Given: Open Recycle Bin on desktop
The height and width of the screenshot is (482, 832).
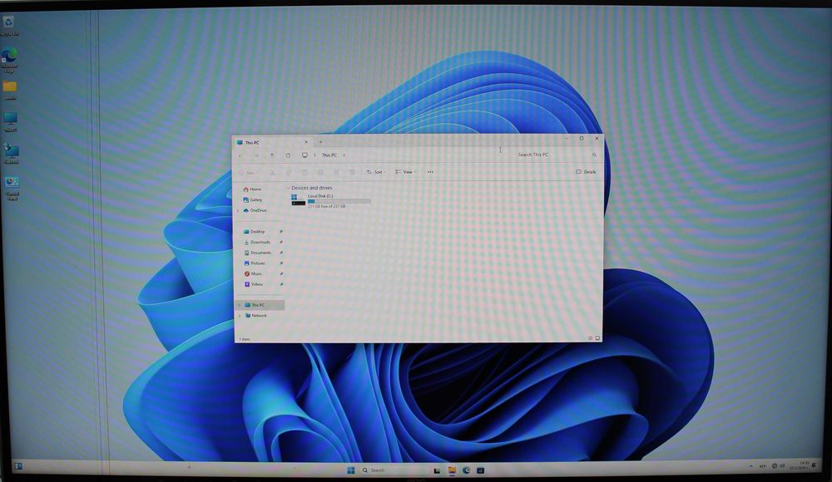Looking at the screenshot, I should tap(9, 26).
